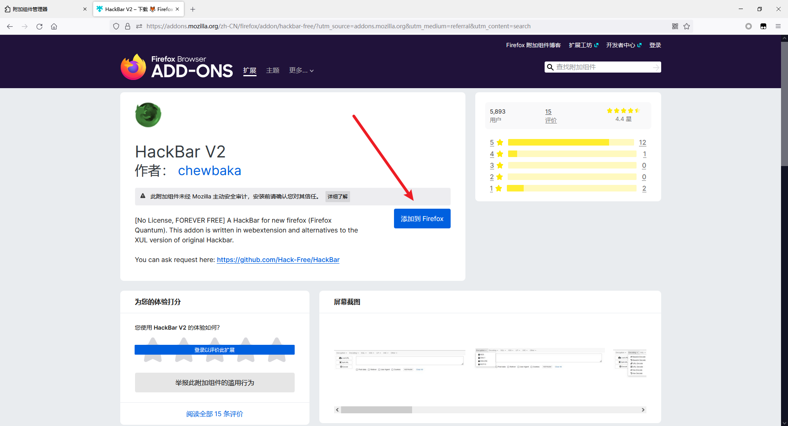Click 登录以评价此扩展 button
The image size is (788, 426).
pos(215,350)
